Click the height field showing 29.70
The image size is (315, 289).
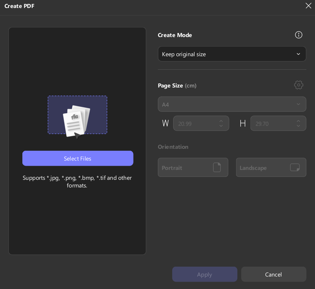[x=278, y=123]
